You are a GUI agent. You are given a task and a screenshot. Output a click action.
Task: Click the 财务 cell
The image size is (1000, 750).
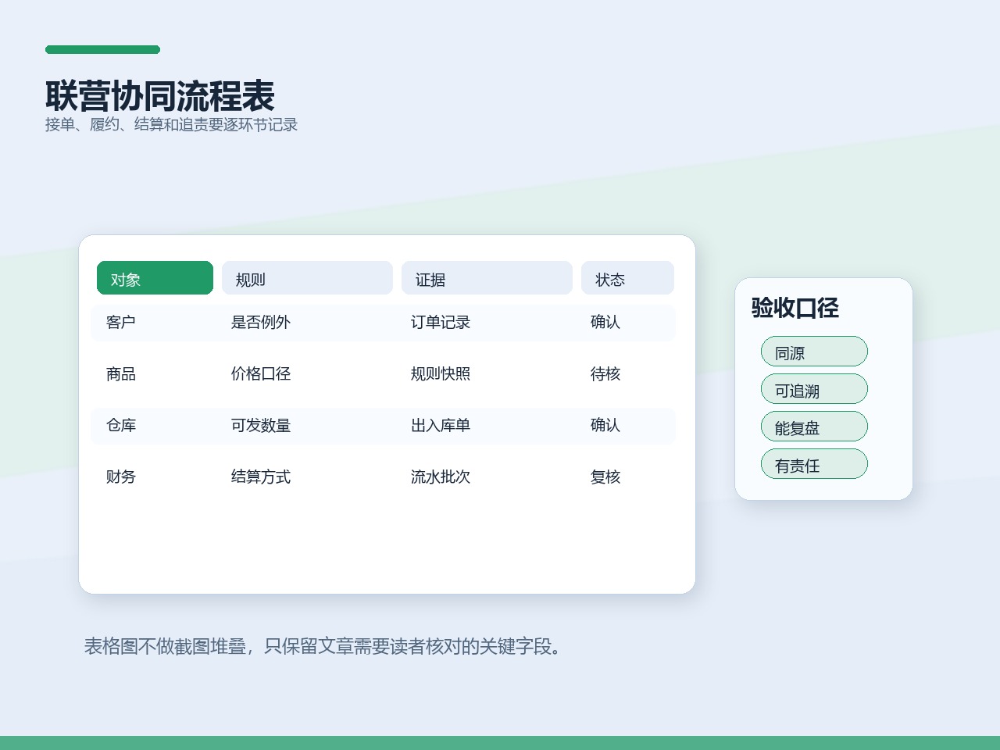[x=121, y=477]
